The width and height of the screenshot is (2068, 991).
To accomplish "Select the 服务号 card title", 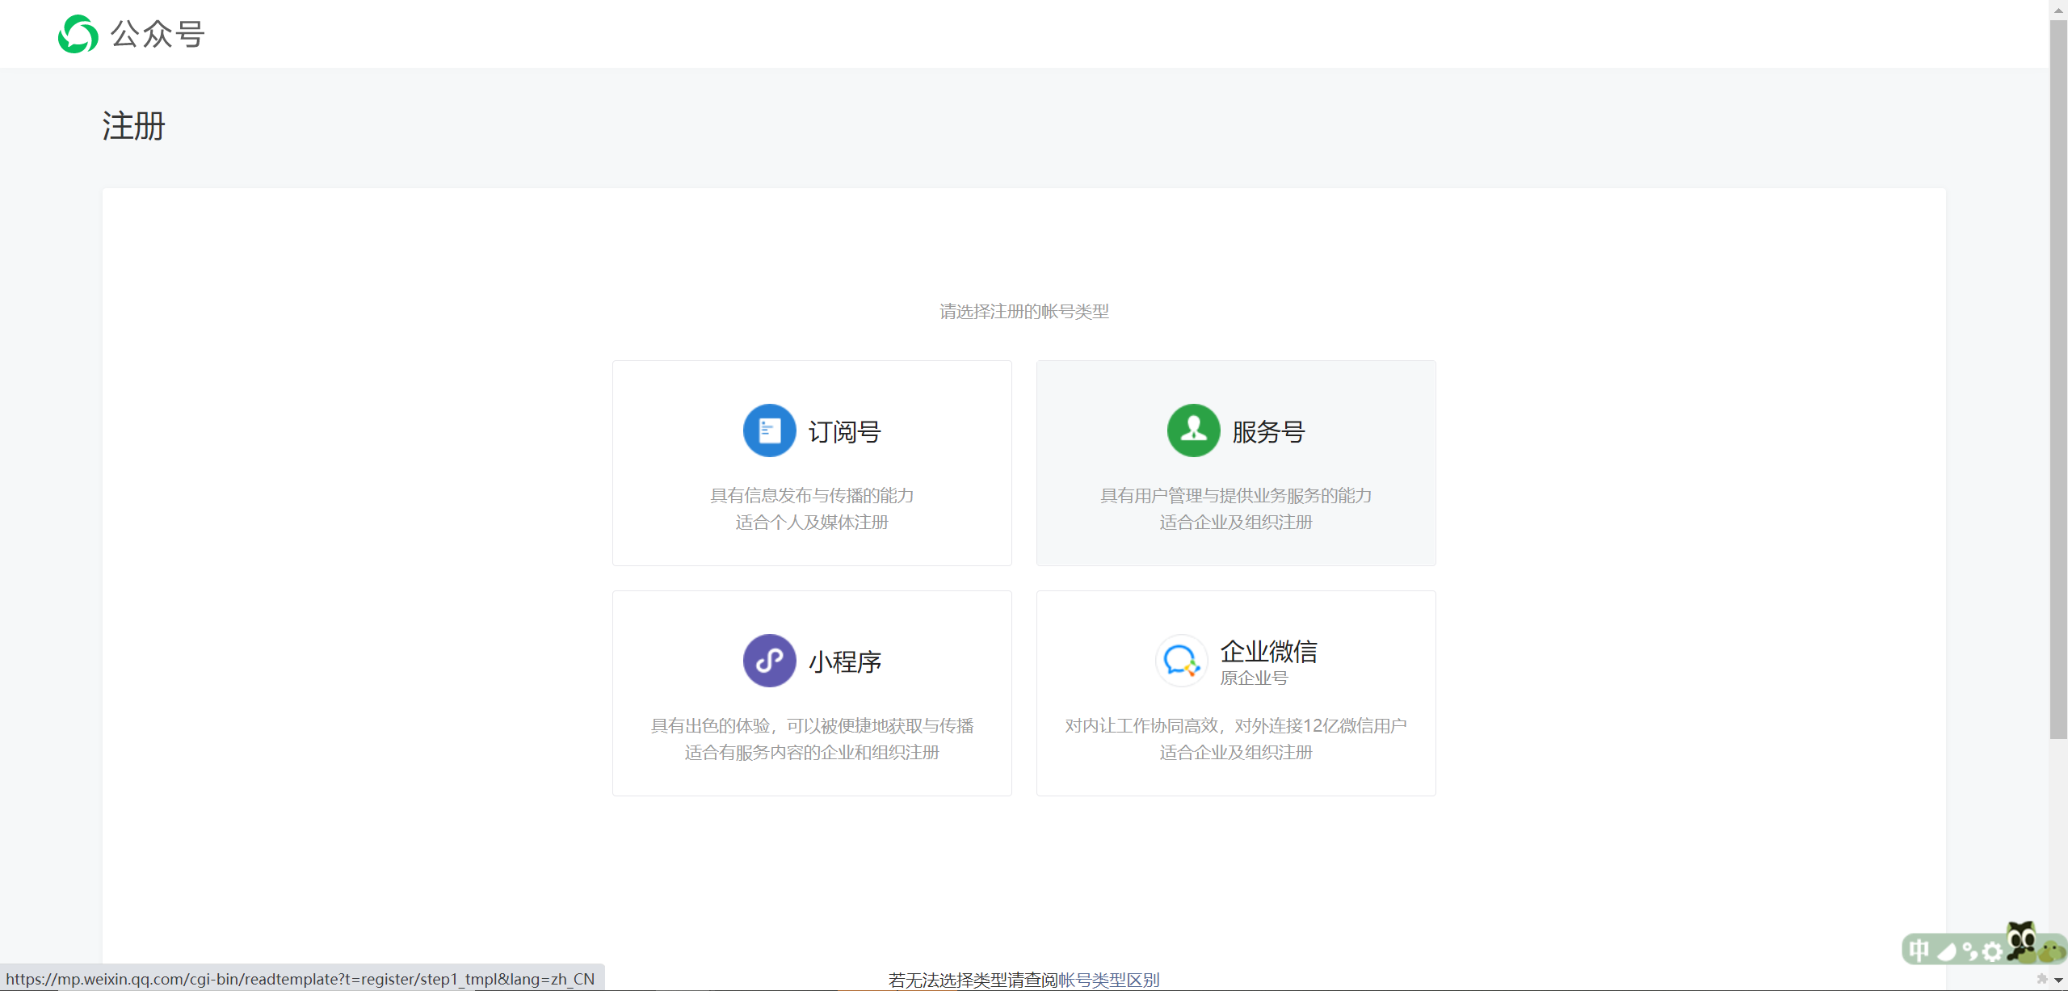I will [x=1269, y=432].
